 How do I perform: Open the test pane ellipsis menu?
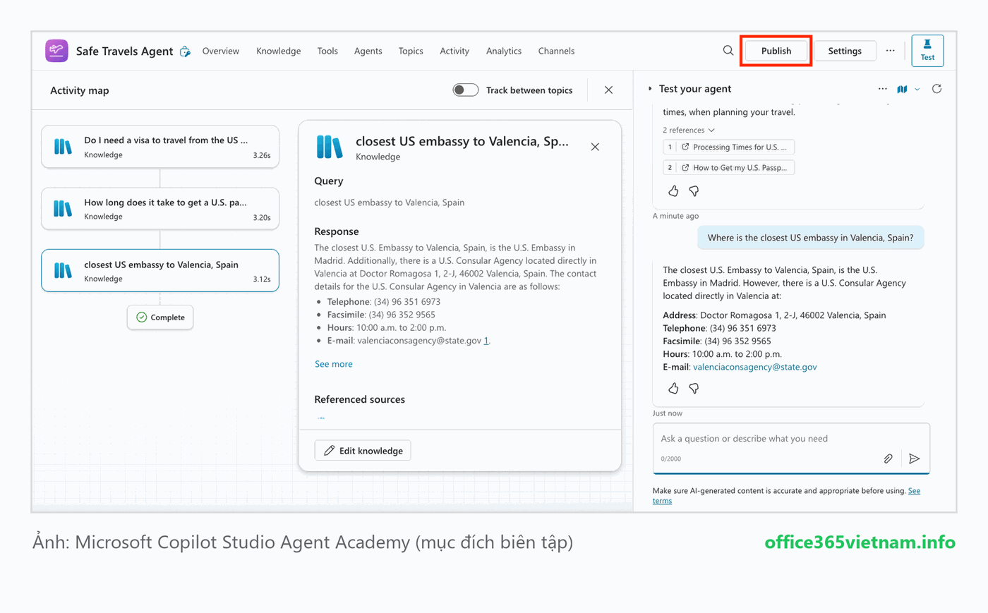tap(883, 89)
